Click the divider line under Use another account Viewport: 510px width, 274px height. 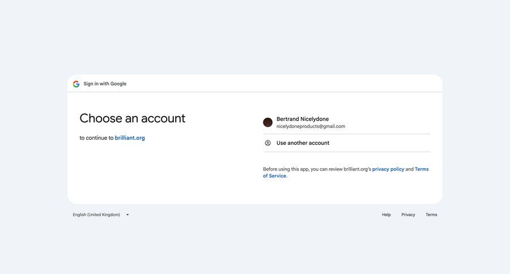[347, 152]
